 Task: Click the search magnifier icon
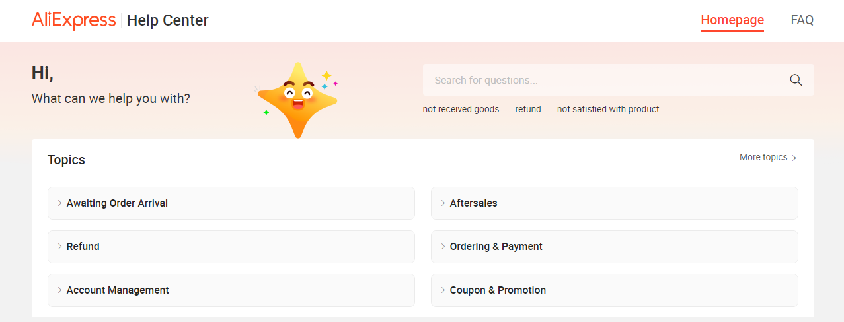(796, 80)
